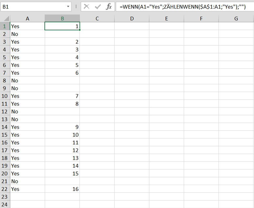
Task: Click cell B16 with value 11
Action: [62, 142]
